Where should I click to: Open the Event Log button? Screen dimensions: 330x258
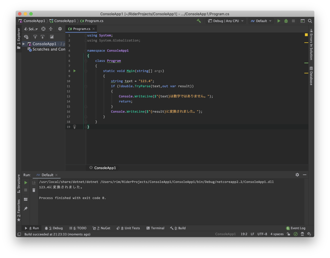296,228
